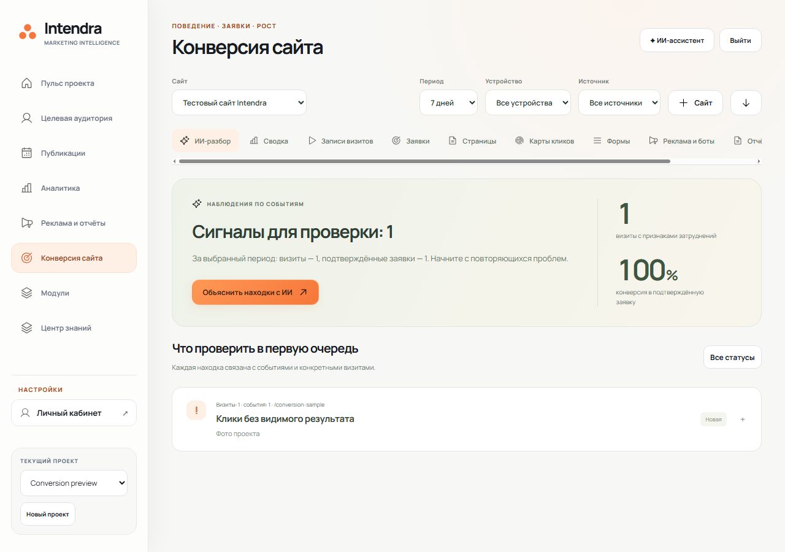
Task: Click the external arrow on Личный кабинет
Action: point(125,413)
